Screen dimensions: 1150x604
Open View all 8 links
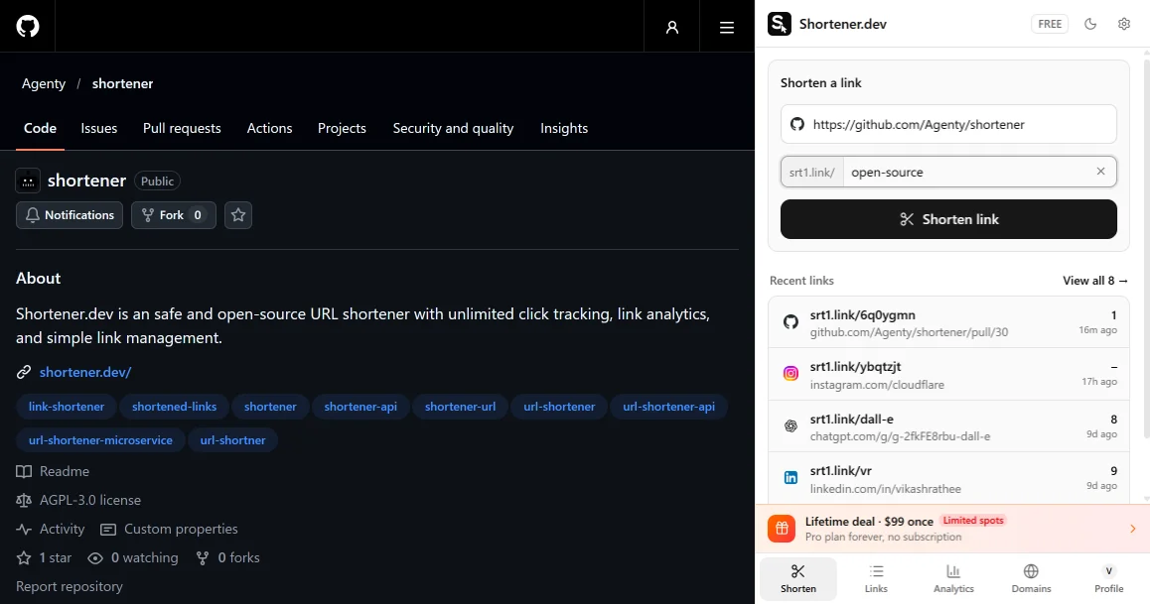(x=1095, y=281)
